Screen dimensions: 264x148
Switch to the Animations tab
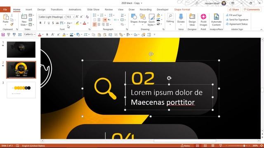click(x=75, y=9)
